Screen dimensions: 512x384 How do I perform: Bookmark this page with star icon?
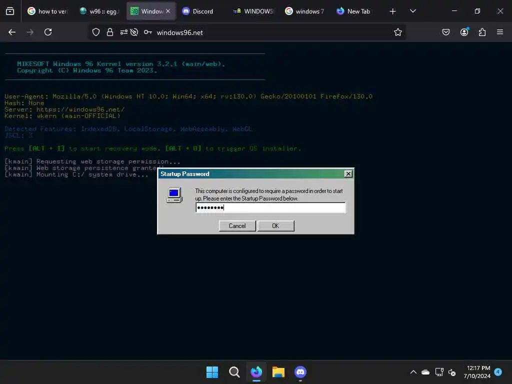point(397,32)
